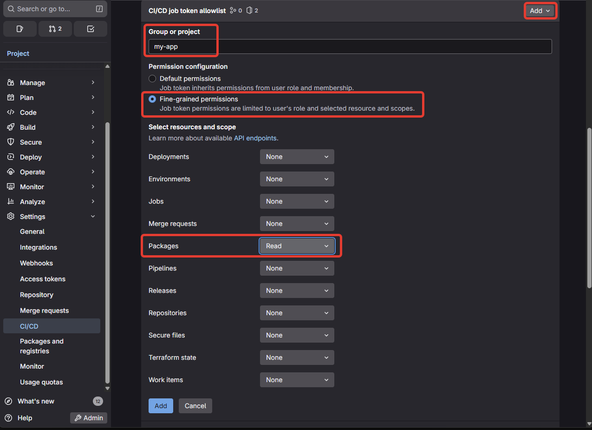The width and height of the screenshot is (592, 430).
Task: Change the Packages permission dropdown
Action: [297, 246]
